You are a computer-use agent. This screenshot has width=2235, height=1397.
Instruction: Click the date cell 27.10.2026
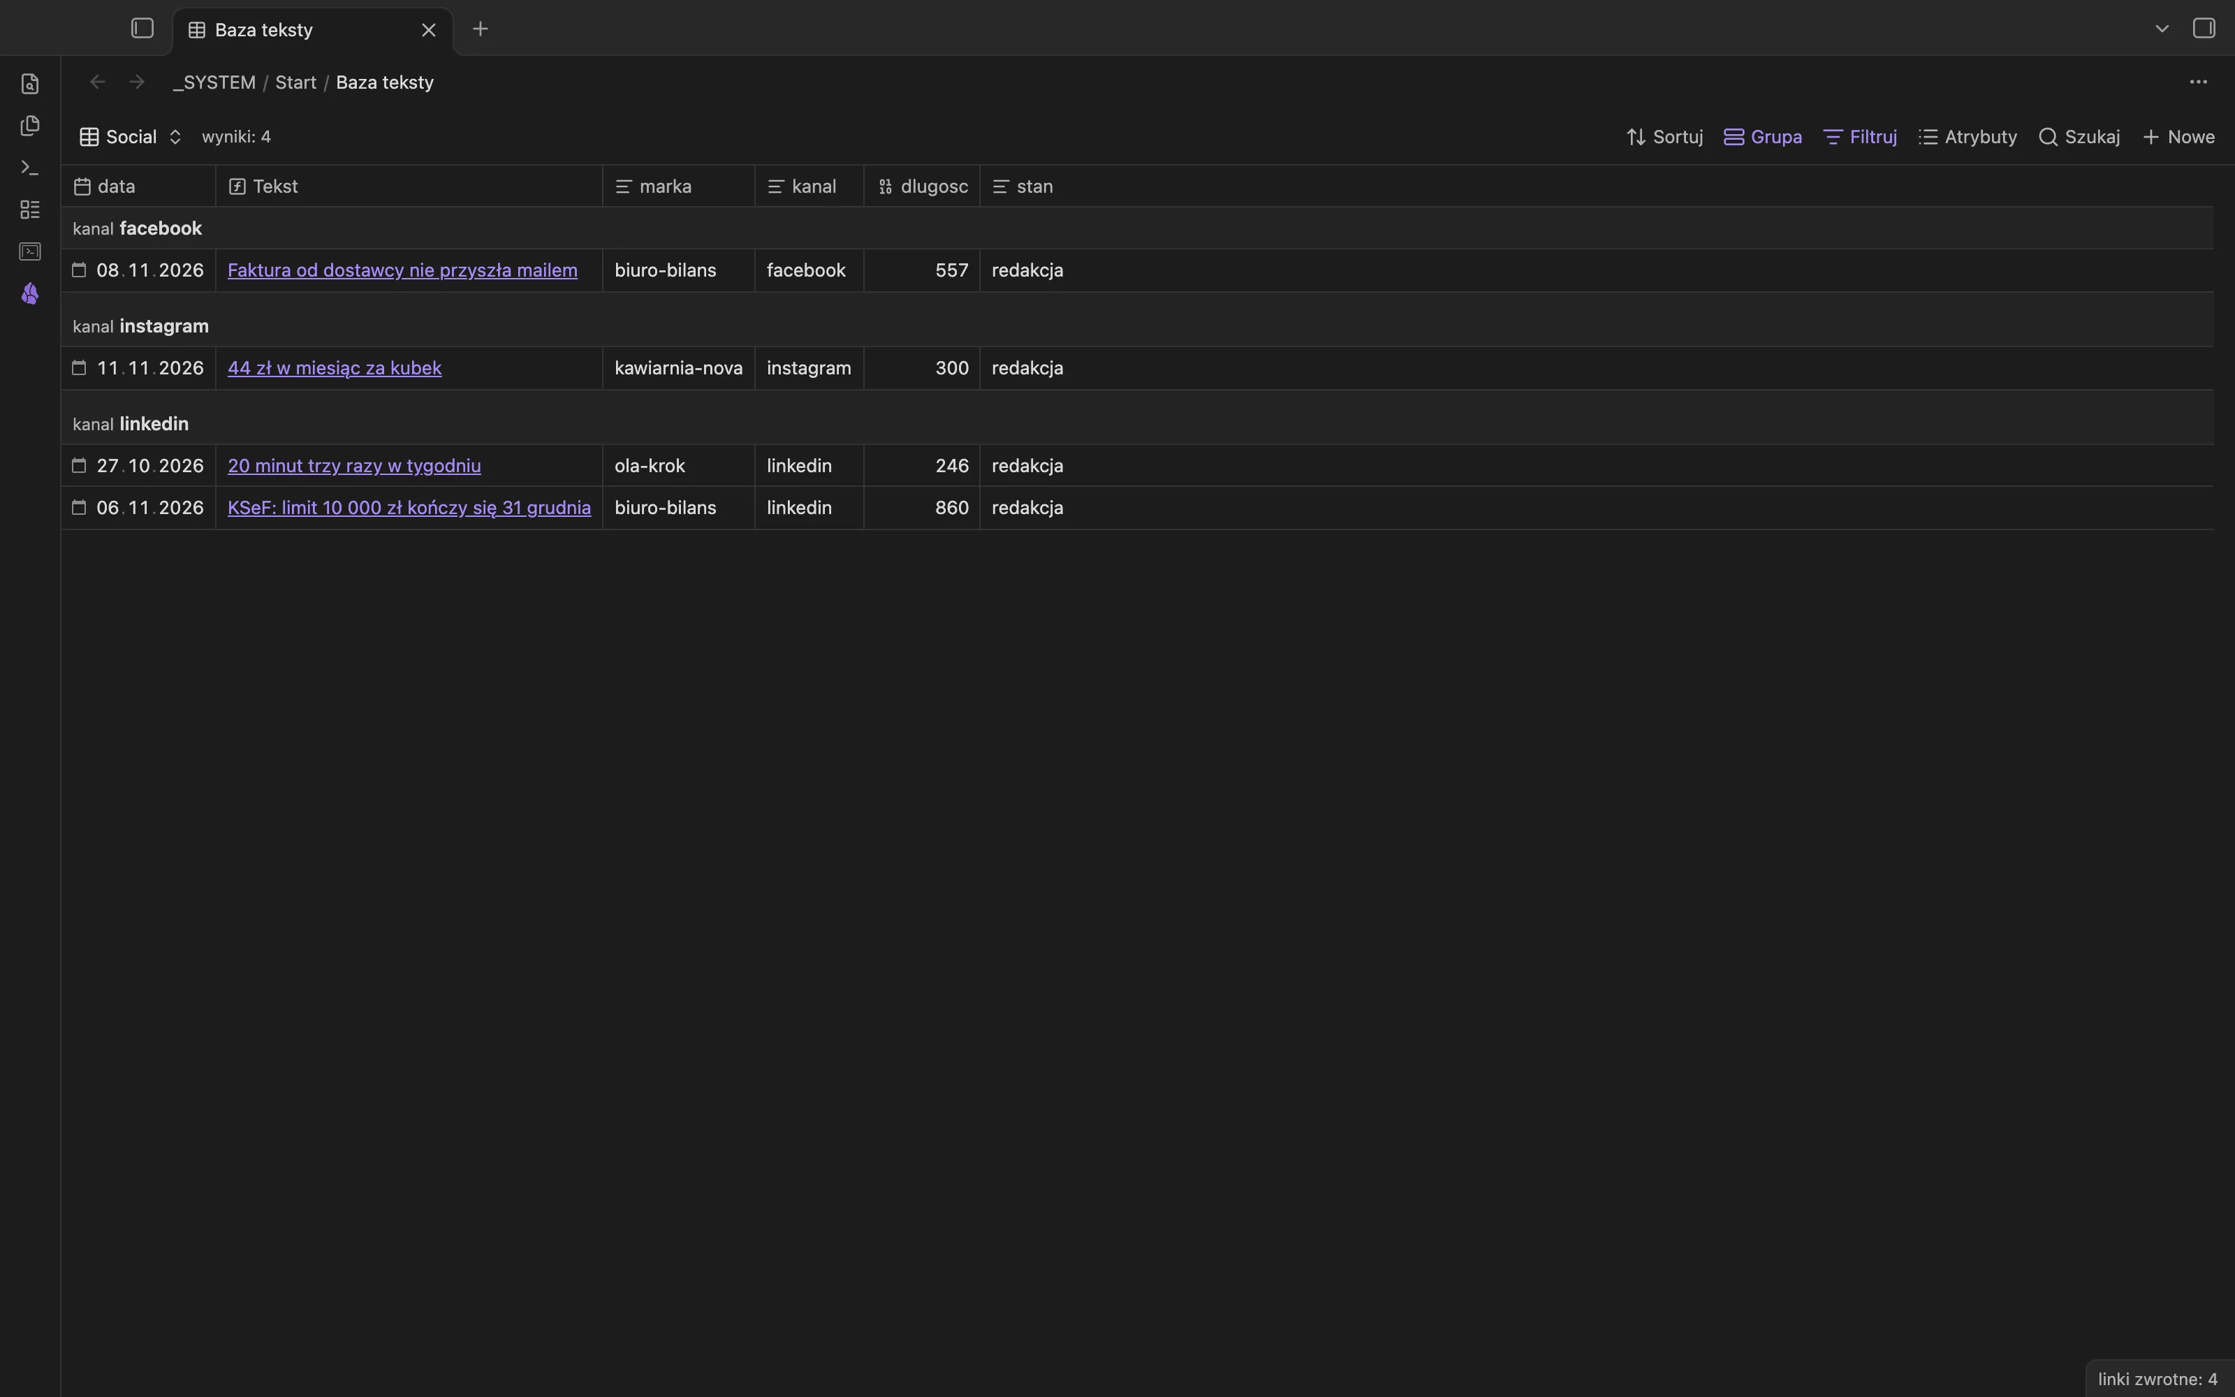[138, 466]
